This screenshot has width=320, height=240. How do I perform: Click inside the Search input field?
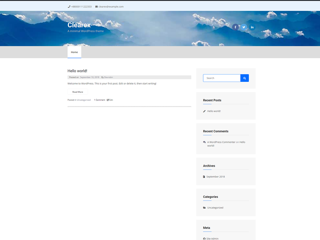point(222,78)
